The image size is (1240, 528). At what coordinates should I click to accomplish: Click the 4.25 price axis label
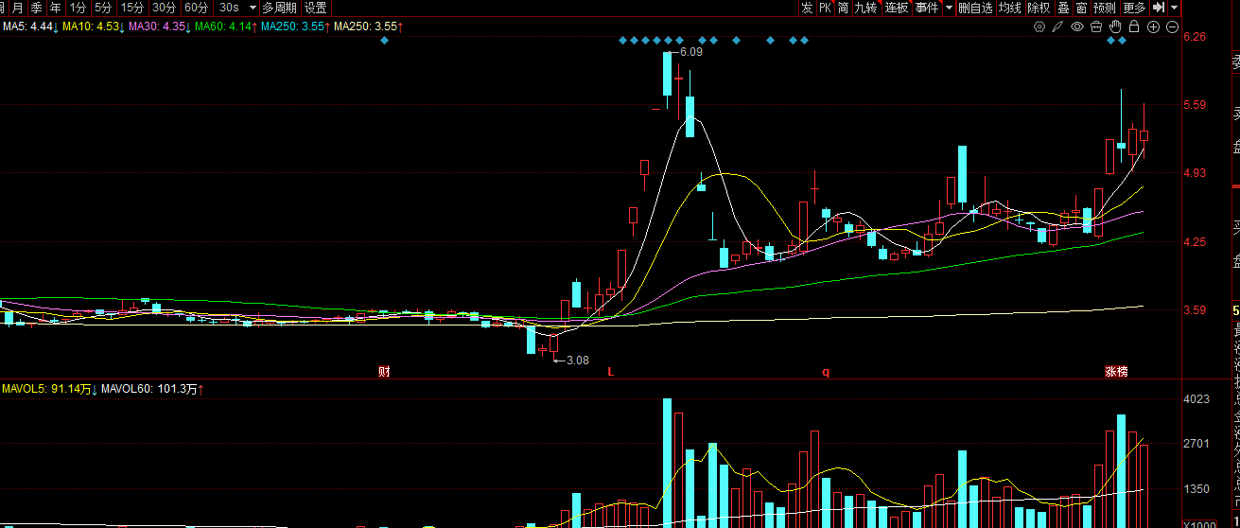(1195, 242)
